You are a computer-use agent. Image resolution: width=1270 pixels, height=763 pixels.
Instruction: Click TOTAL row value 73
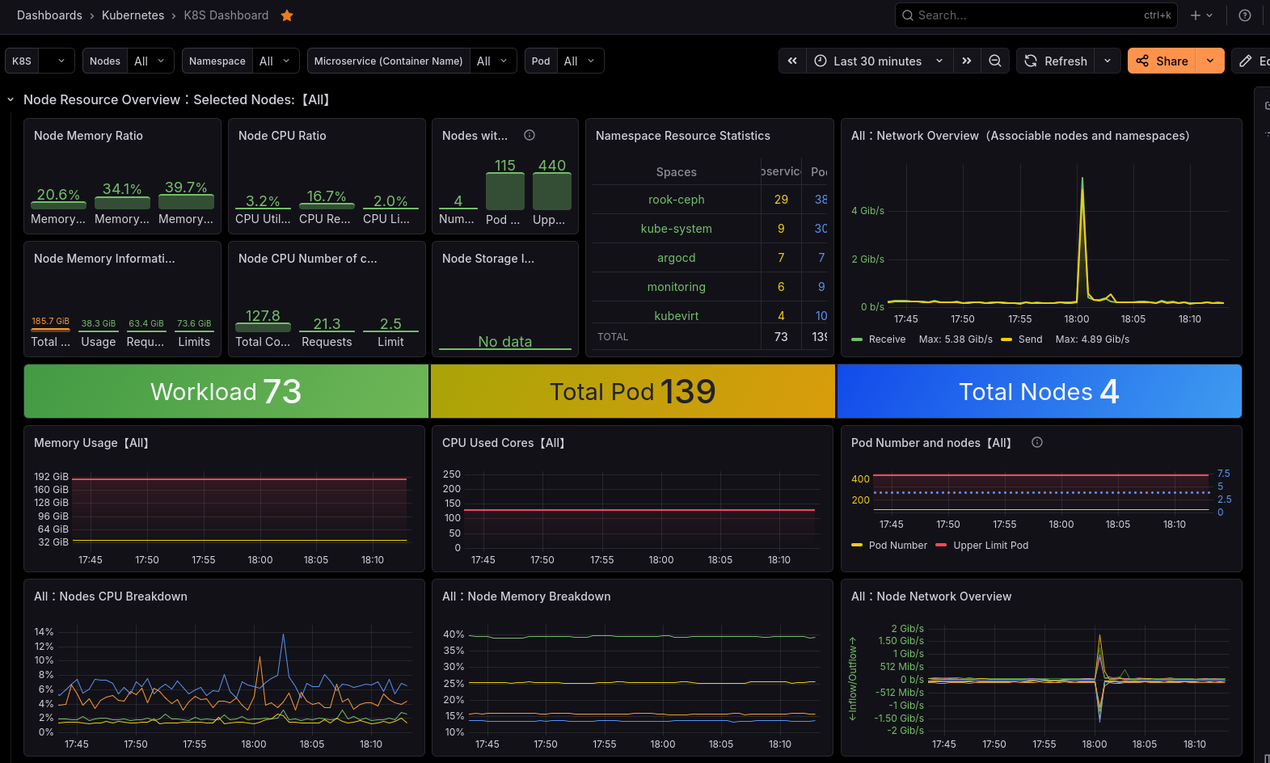click(x=781, y=336)
